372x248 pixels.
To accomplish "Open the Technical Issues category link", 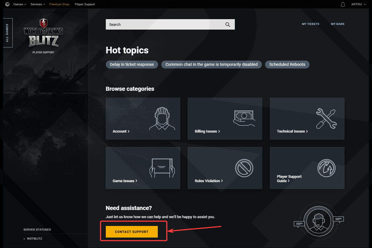I will tap(292, 131).
